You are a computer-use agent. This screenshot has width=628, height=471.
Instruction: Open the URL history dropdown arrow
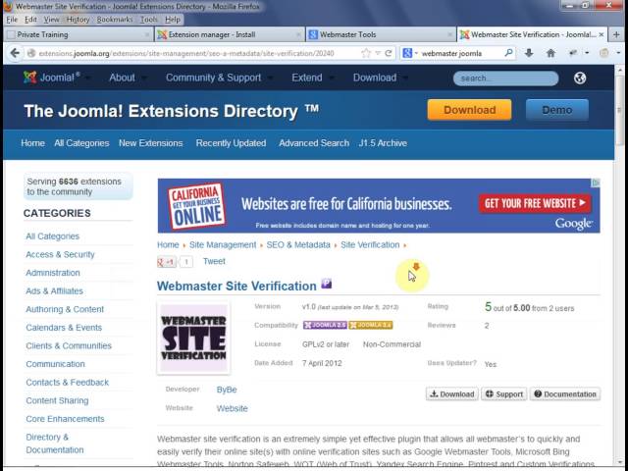click(377, 53)
